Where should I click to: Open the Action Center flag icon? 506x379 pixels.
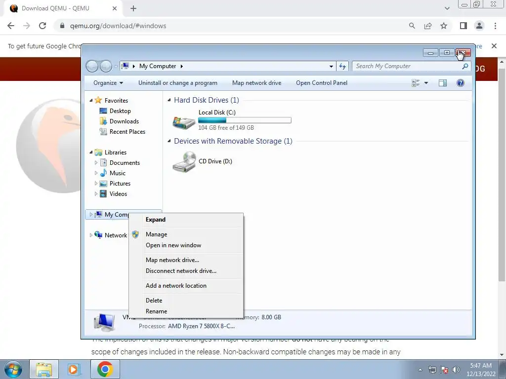pyautogui.click(x=444, y=370)
